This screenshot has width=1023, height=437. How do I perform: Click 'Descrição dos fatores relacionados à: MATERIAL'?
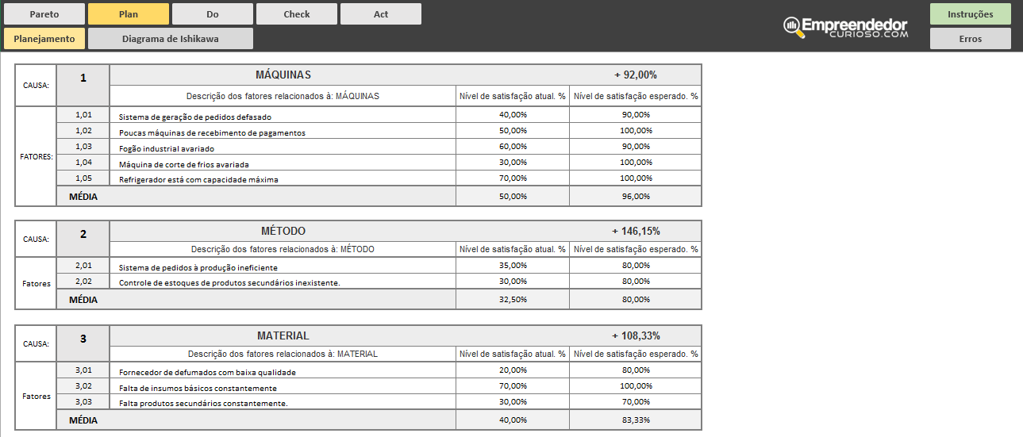[x=283, y=354]
